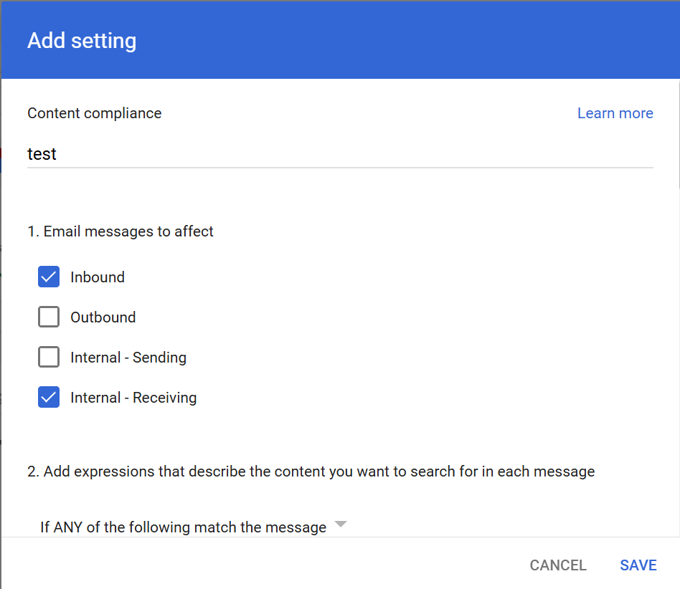Screen dimensions: 680x589
Task: Focus the setting name field containing 'test'
Action: pos(340,154)
